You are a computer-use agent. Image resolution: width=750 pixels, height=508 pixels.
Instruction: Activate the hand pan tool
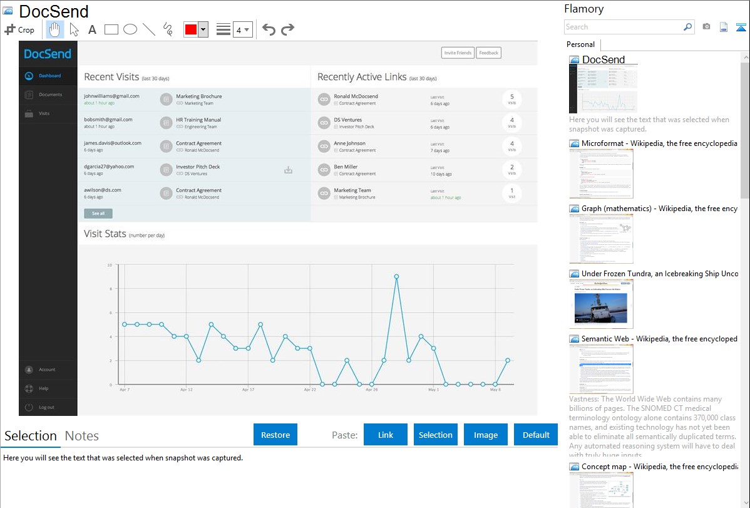(54, 29)
